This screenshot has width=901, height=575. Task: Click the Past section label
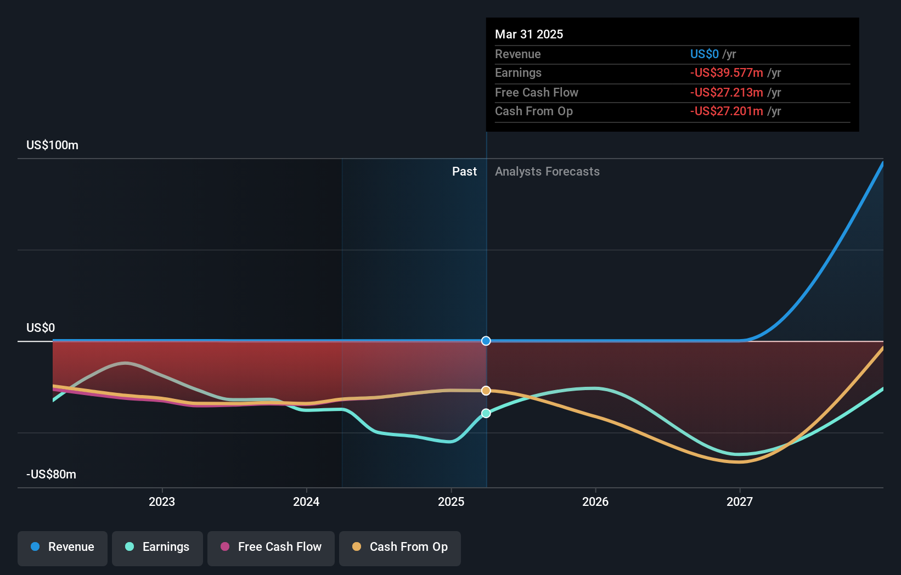[x=464, y=171]
